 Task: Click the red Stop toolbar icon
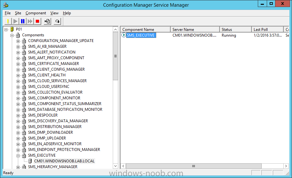coord(37,21)
